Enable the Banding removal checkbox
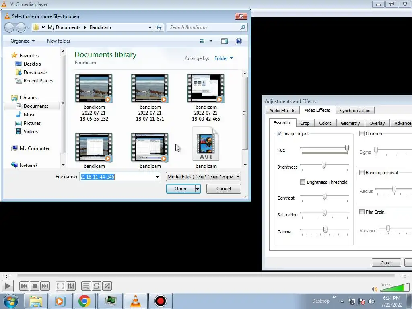The height and width of the screenshot is (309, 412). (362, 173)
